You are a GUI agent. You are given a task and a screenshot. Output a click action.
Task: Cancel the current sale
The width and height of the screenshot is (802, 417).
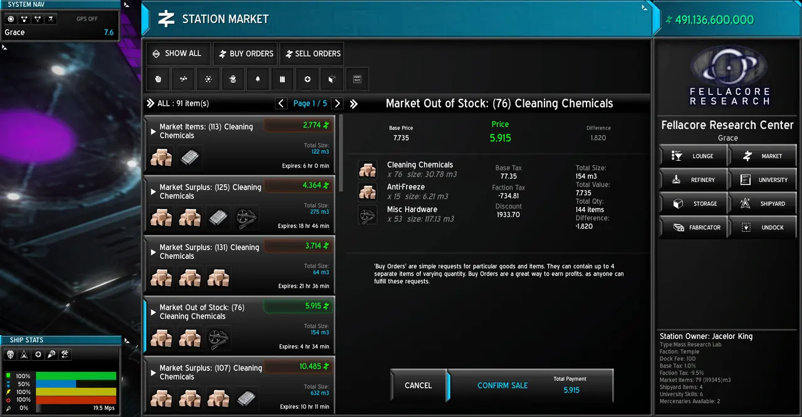(x=418, y=386)
